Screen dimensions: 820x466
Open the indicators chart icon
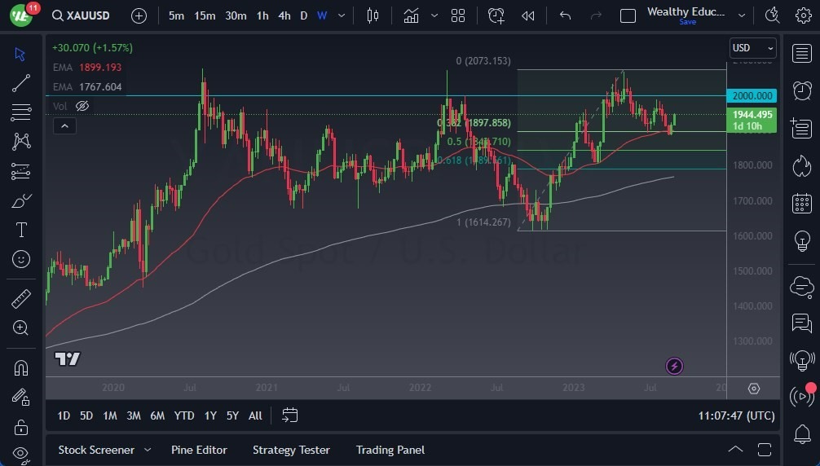click(411, 15)
